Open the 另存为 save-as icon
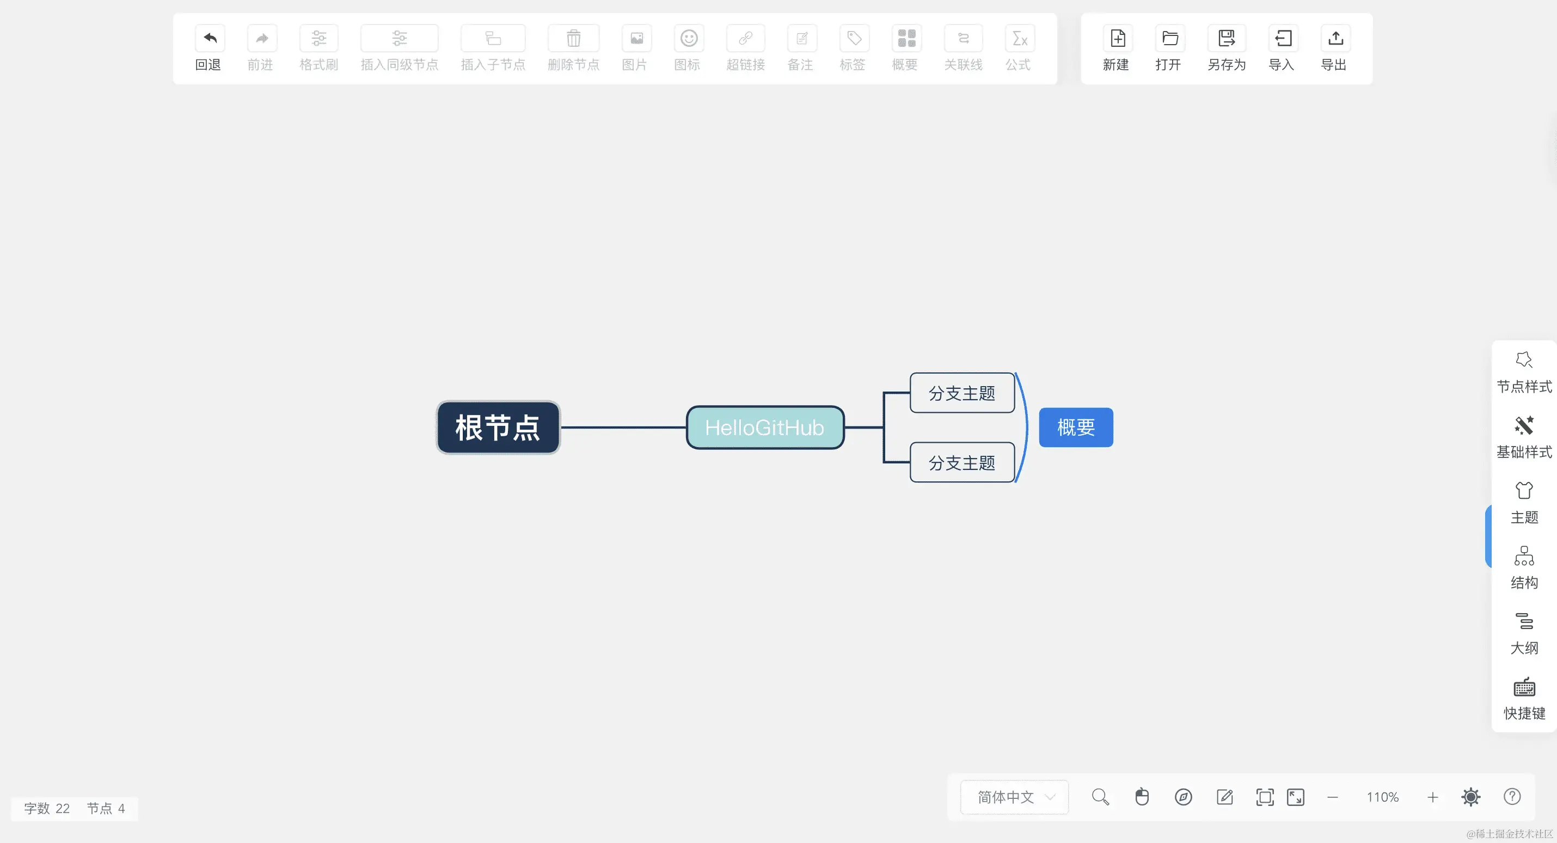 [1227, 39]
